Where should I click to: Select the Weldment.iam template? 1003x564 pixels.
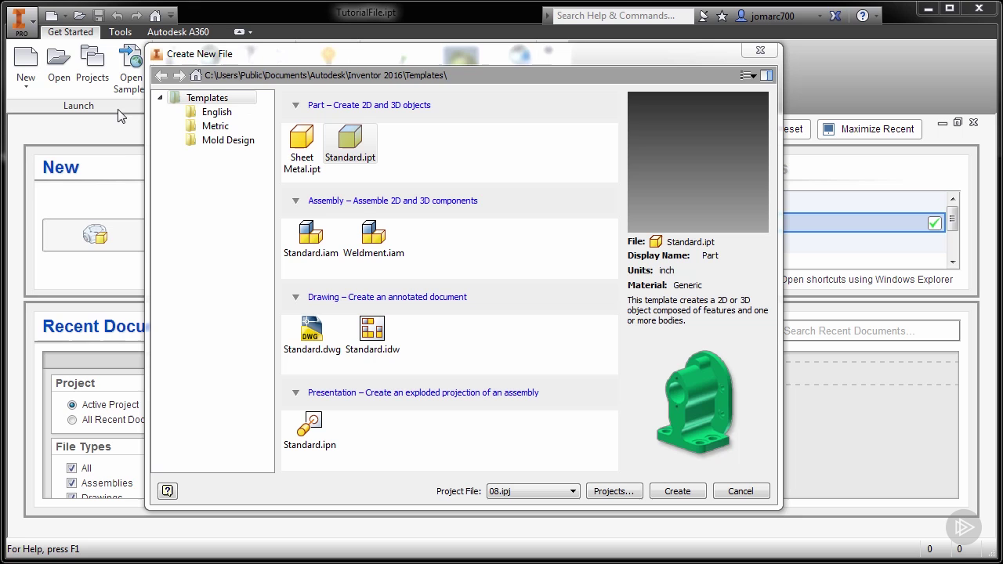(374, 239)
